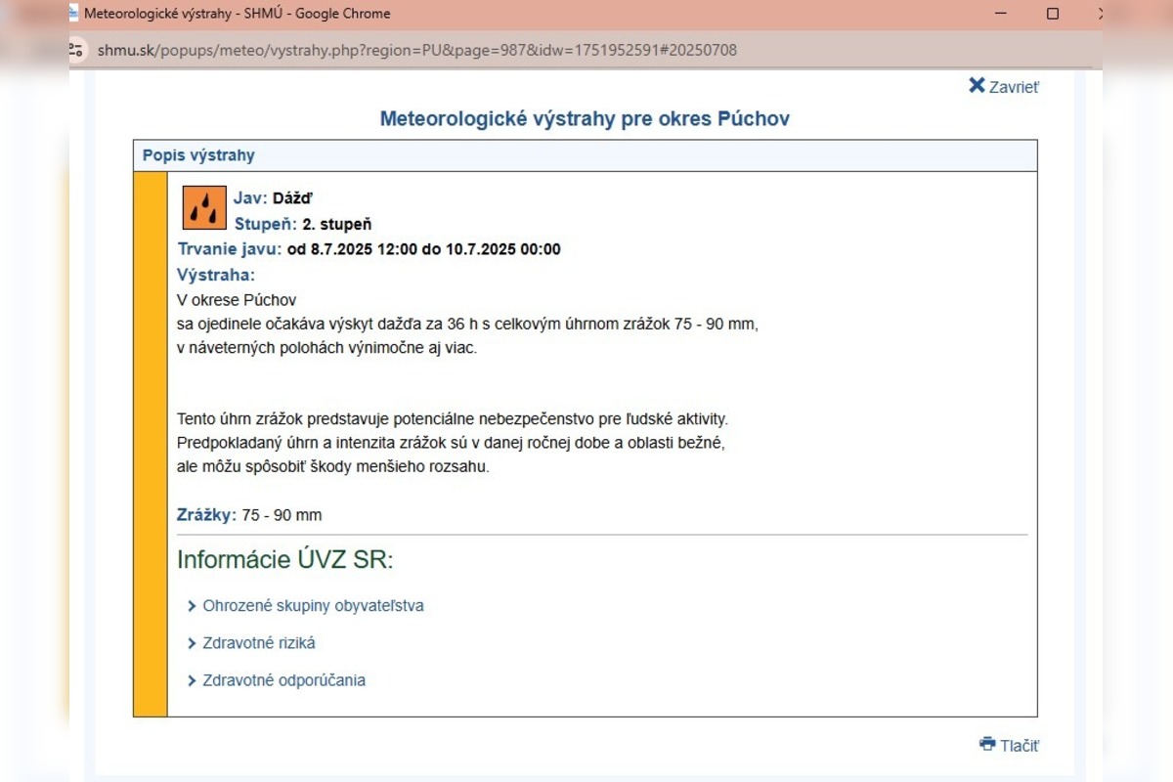The image size is (1173, 782).
Task: Maximize the Chrome popup window
Action: 1053,14
